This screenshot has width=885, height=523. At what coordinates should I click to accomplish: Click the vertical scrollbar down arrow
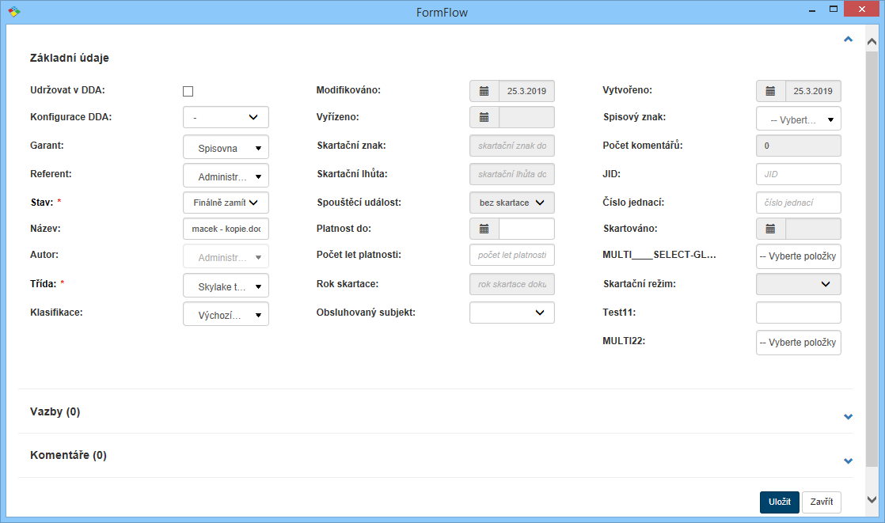pyautogui.click(x=872, y=499)
